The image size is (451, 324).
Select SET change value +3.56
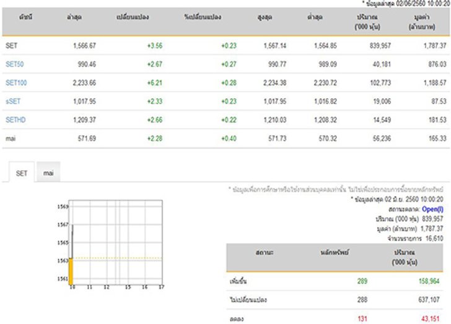(x=155, y=45)
